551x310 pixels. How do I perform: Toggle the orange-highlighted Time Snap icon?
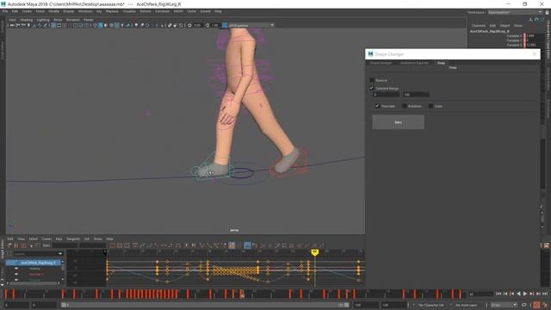(232, 245)
